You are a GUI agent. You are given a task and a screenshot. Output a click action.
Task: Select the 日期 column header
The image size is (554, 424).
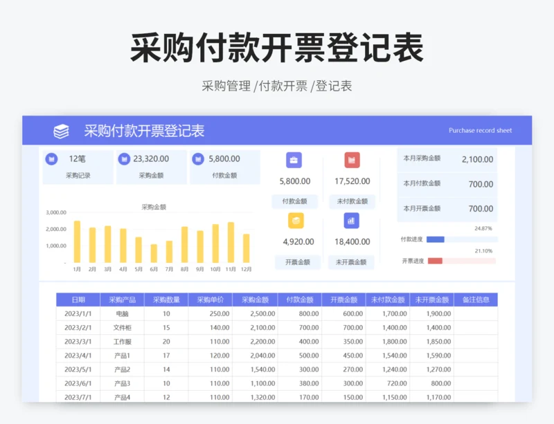coord(78,299)
